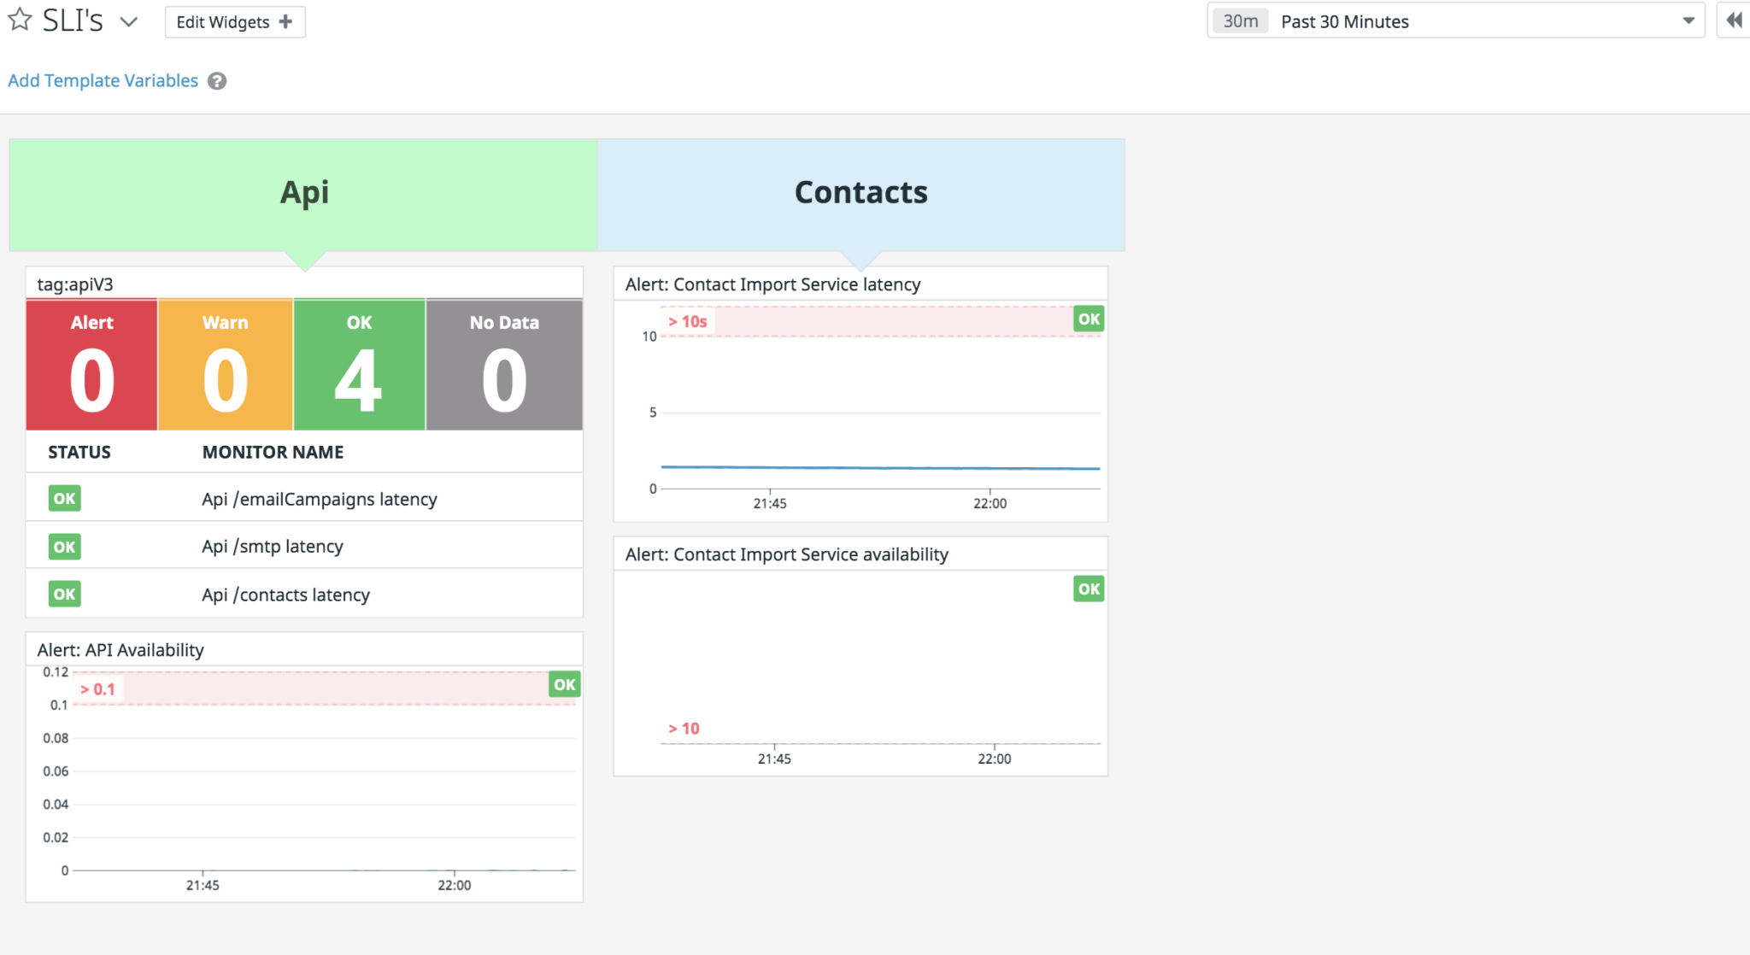
Task: Click OK status badge for emailCampaigns latency
Action: (x=65, y=499)
